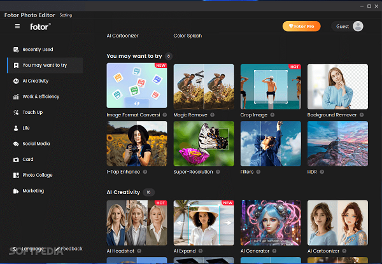Open the AI Headshot thumbnail
Viewport: 382px width, 264px height.
[x=137, y=223]
